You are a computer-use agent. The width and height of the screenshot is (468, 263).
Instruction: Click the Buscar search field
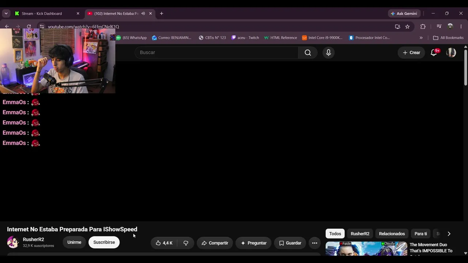(216, 53)
